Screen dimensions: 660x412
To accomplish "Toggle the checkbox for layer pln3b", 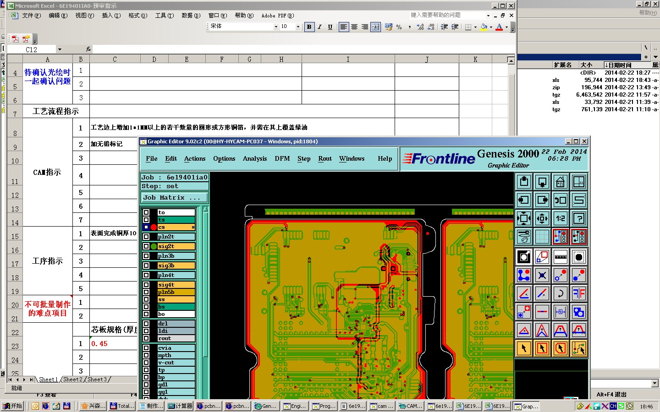I will (x=146, y=256).
